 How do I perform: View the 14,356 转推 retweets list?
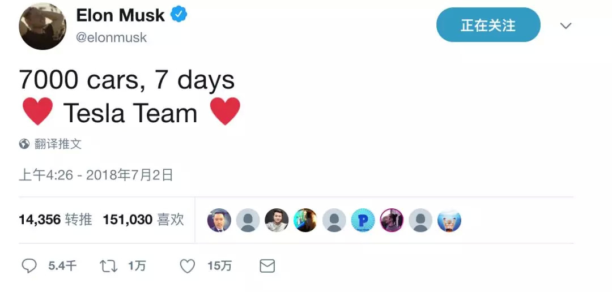point(56,220)
